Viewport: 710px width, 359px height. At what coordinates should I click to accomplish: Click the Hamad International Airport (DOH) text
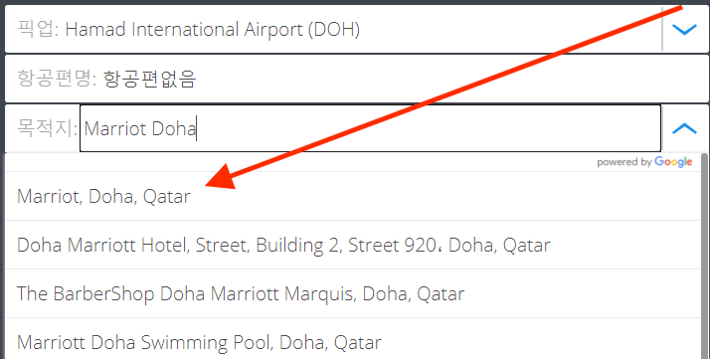213,30
